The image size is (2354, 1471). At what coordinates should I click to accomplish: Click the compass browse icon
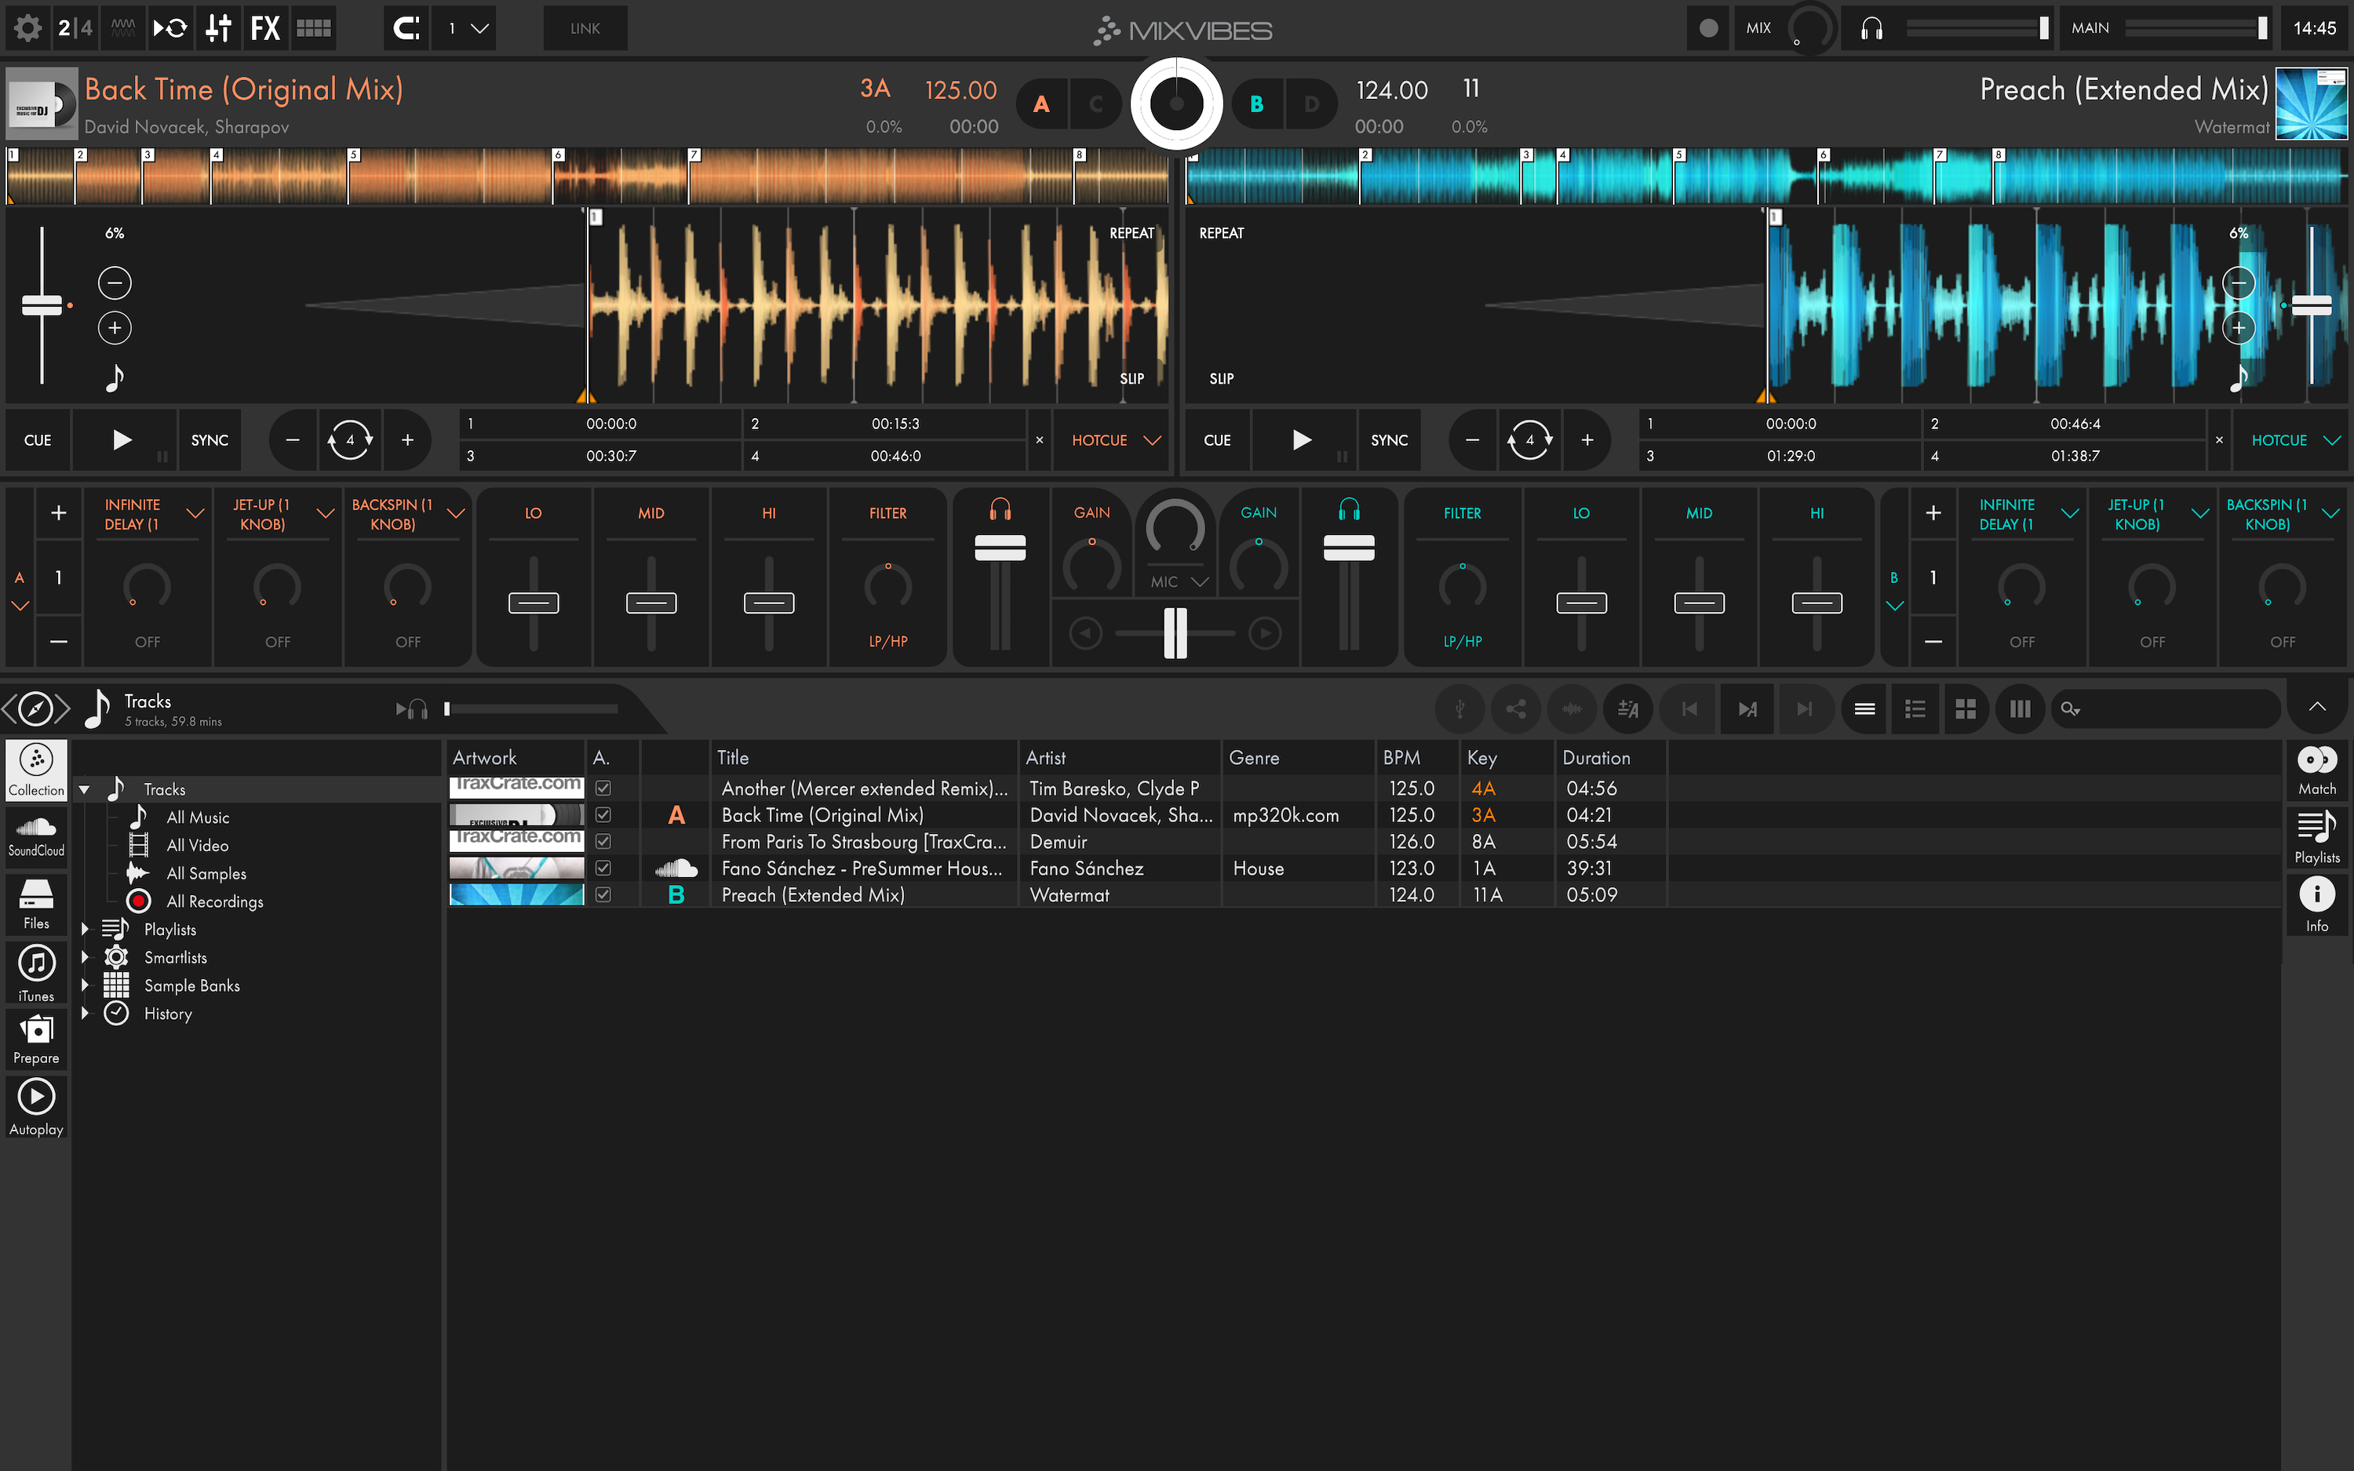[36, 708]
